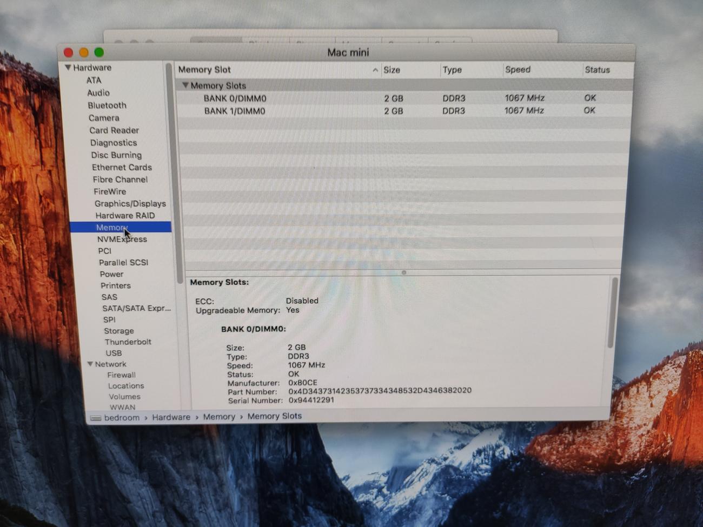Click the detail pane vertical scrollbar

(613, 312)
